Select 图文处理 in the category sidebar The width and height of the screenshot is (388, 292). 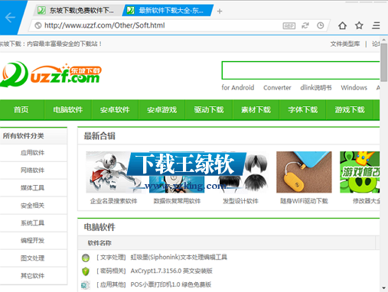[32, 258]
